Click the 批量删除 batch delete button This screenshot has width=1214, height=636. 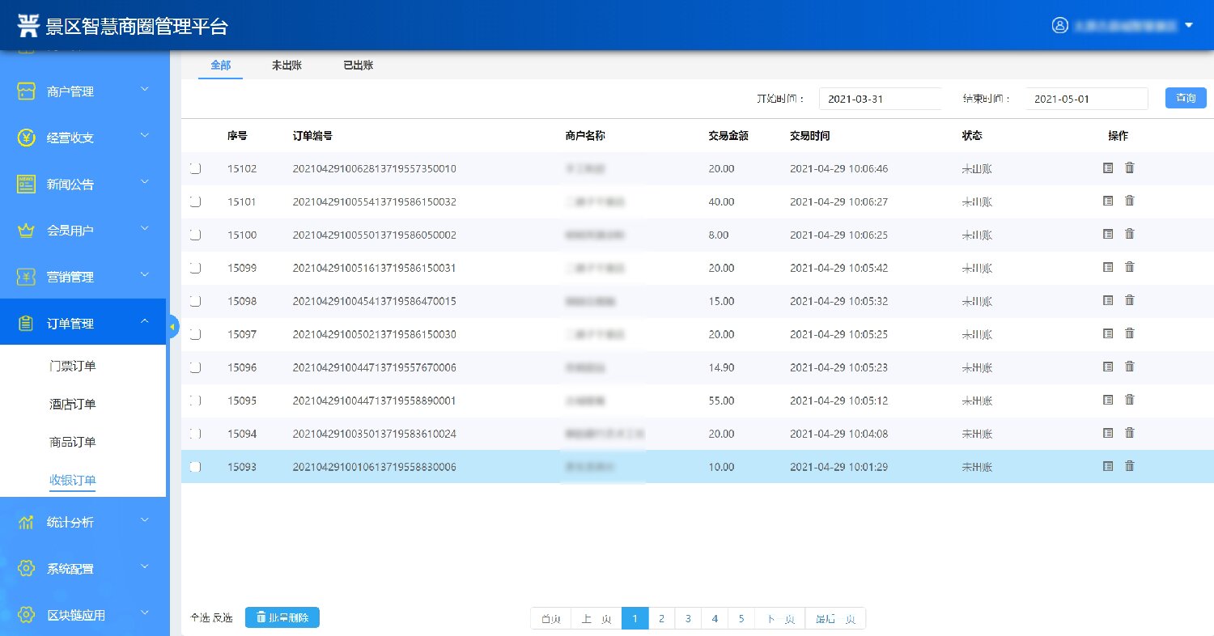pos(282,617)
